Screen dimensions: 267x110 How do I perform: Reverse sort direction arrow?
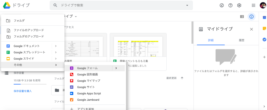coord(182,78)
